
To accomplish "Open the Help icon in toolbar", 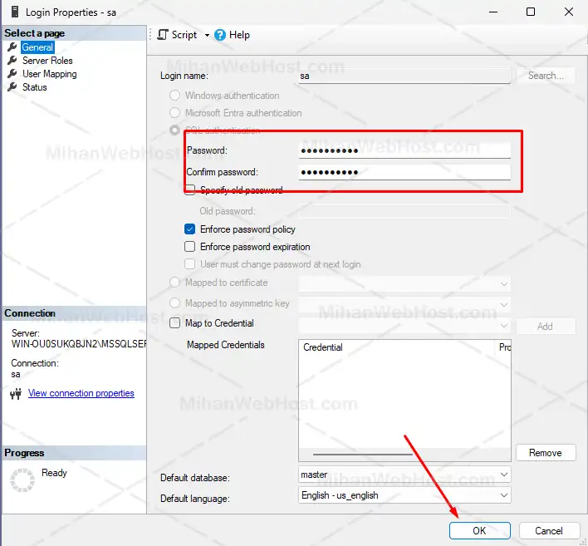I will [x=220, y=35].
